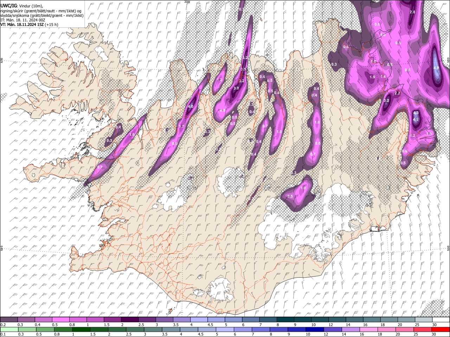Click the 1.9 snowfall value on the map

[372, 77]
